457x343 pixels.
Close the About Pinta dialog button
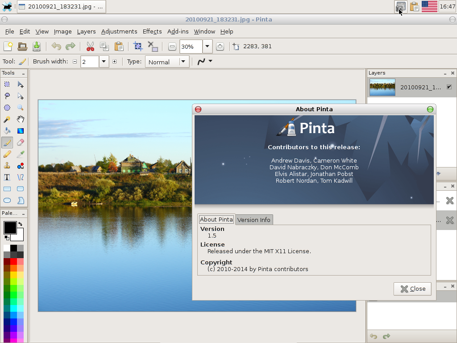click(412, 289)
